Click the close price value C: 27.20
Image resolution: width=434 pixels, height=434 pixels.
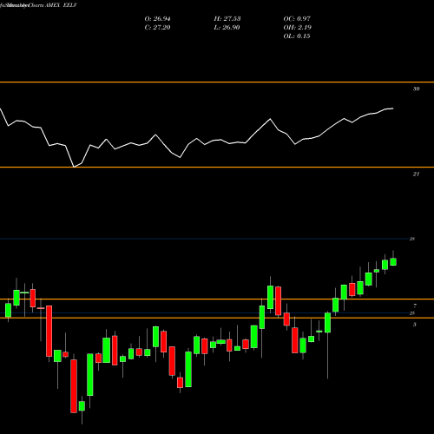tap(157, 28)
